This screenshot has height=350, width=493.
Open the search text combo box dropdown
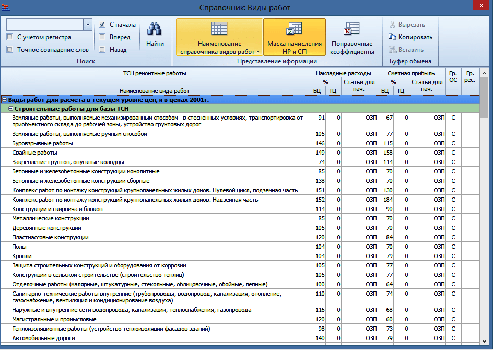coord(88,25)
